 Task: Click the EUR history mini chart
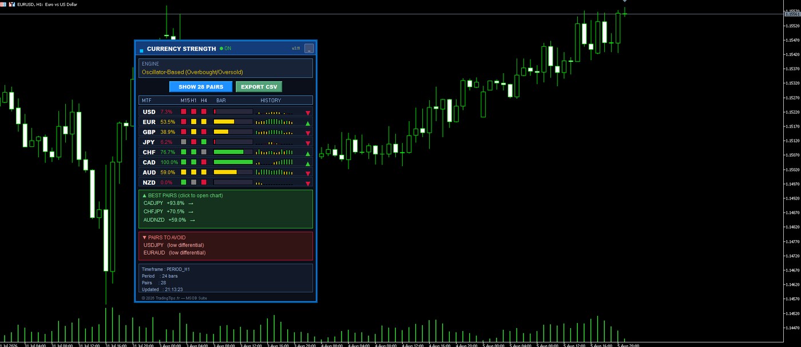coord(275,122)
